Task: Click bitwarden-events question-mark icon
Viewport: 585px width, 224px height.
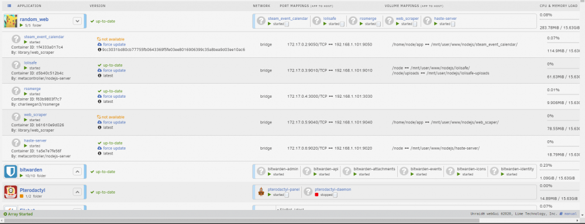Action: [x=404, y=171]
